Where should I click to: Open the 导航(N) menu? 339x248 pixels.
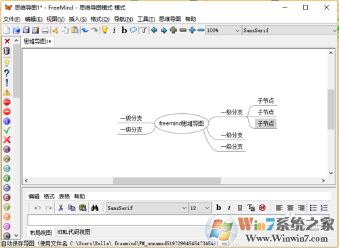(x=123, y=19)
